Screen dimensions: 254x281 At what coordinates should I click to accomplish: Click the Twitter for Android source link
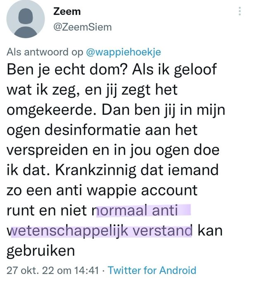point(152,270)
